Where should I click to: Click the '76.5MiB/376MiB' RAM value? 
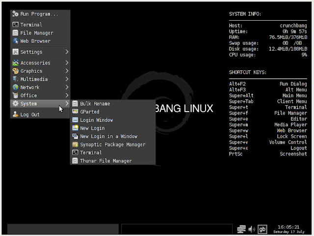[x=288, y=37]
